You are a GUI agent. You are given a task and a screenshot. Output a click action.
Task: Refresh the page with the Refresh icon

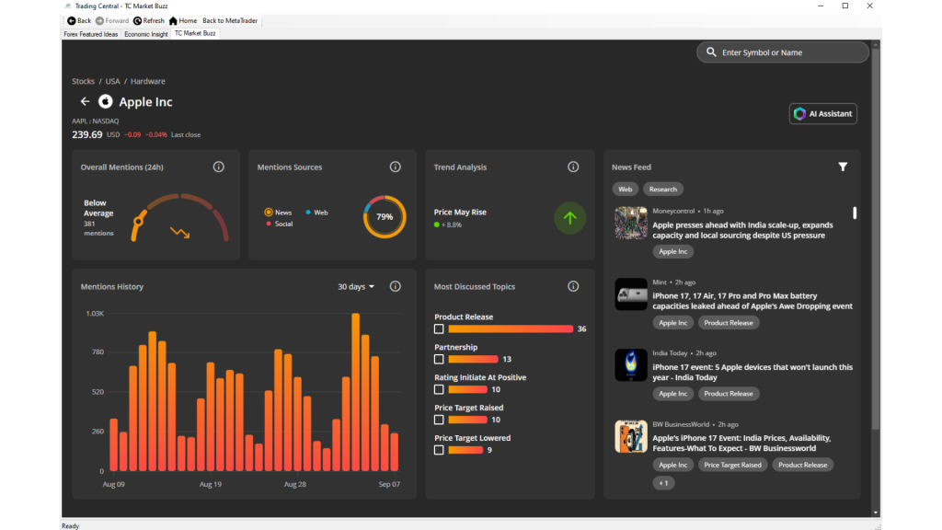click(138, 20)
